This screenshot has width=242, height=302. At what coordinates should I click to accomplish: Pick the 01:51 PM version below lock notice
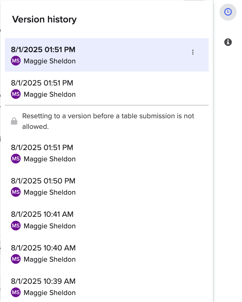tap(42, 148)
